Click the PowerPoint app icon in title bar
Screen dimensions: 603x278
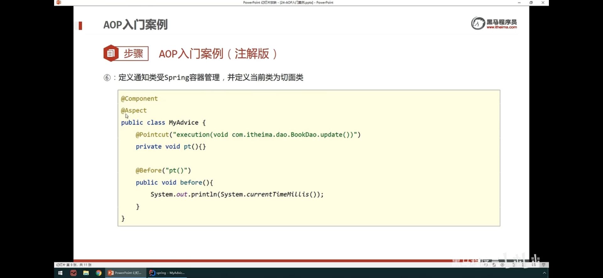59,3
